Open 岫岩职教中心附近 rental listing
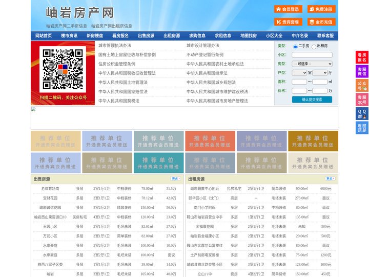The width and height of the screenshot is (369, 277). coord(204,189)
